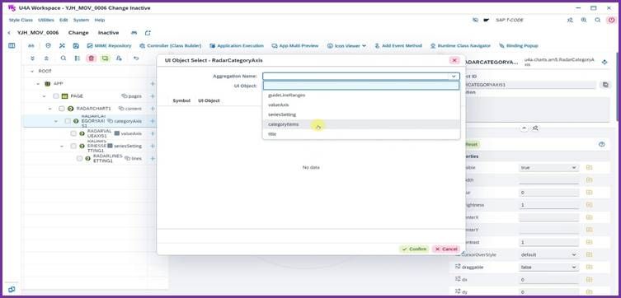Select categoryItems from the aggregation dropdown list
This screenshot has width=621, height=298.
tap(361, 124)
